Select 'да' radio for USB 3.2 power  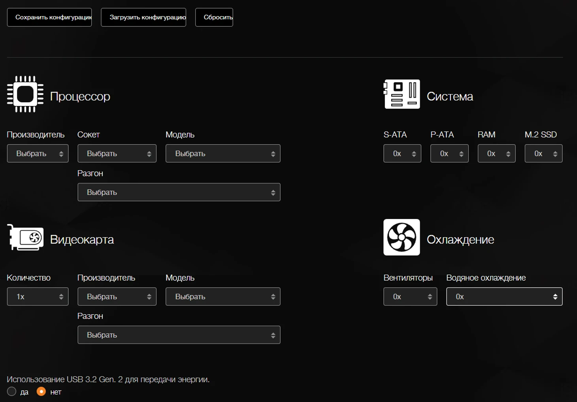[x=12, y=391]
